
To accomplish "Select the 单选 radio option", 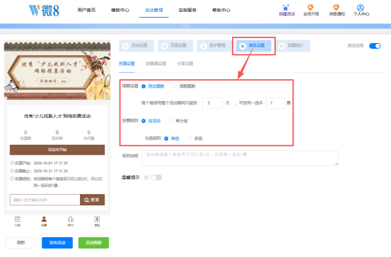I will click(x=166, y=138).
